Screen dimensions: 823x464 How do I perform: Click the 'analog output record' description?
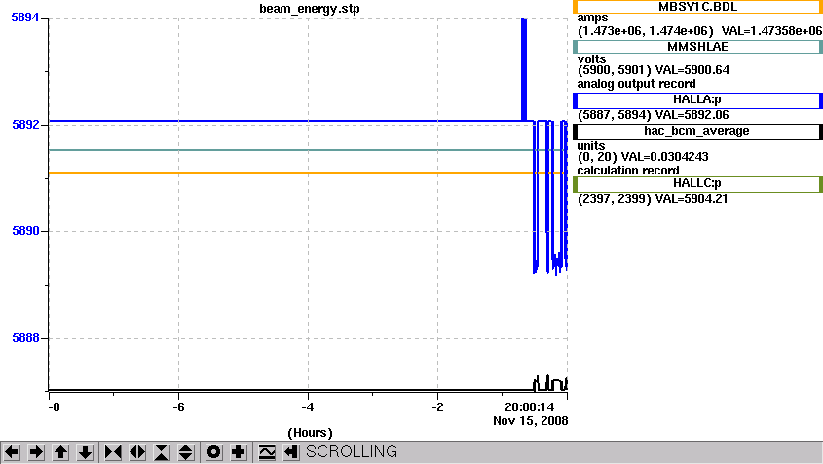(637, 84)
